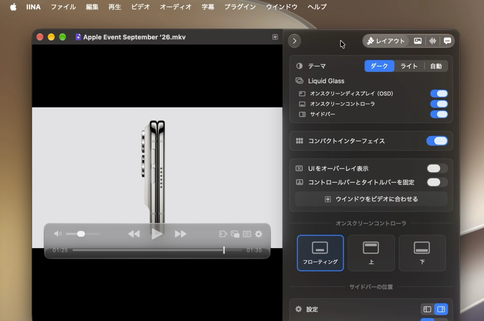Enter picture-in-picture mode
Viewport: 484px width, 321px height.
point(235,234)
